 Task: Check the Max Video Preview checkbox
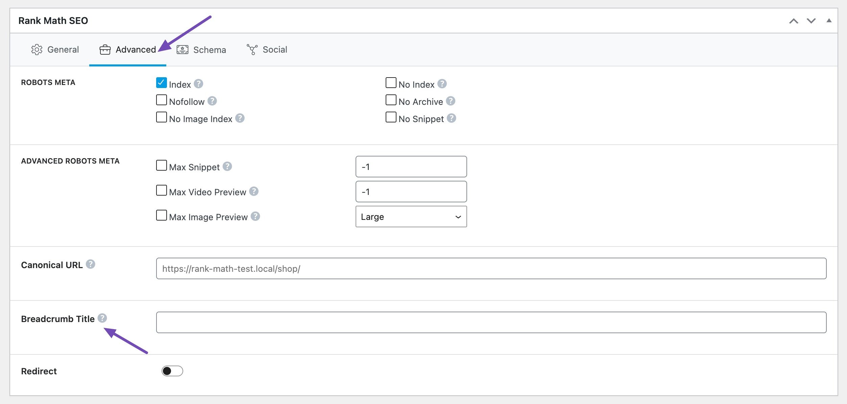click(x=162, y=191)
